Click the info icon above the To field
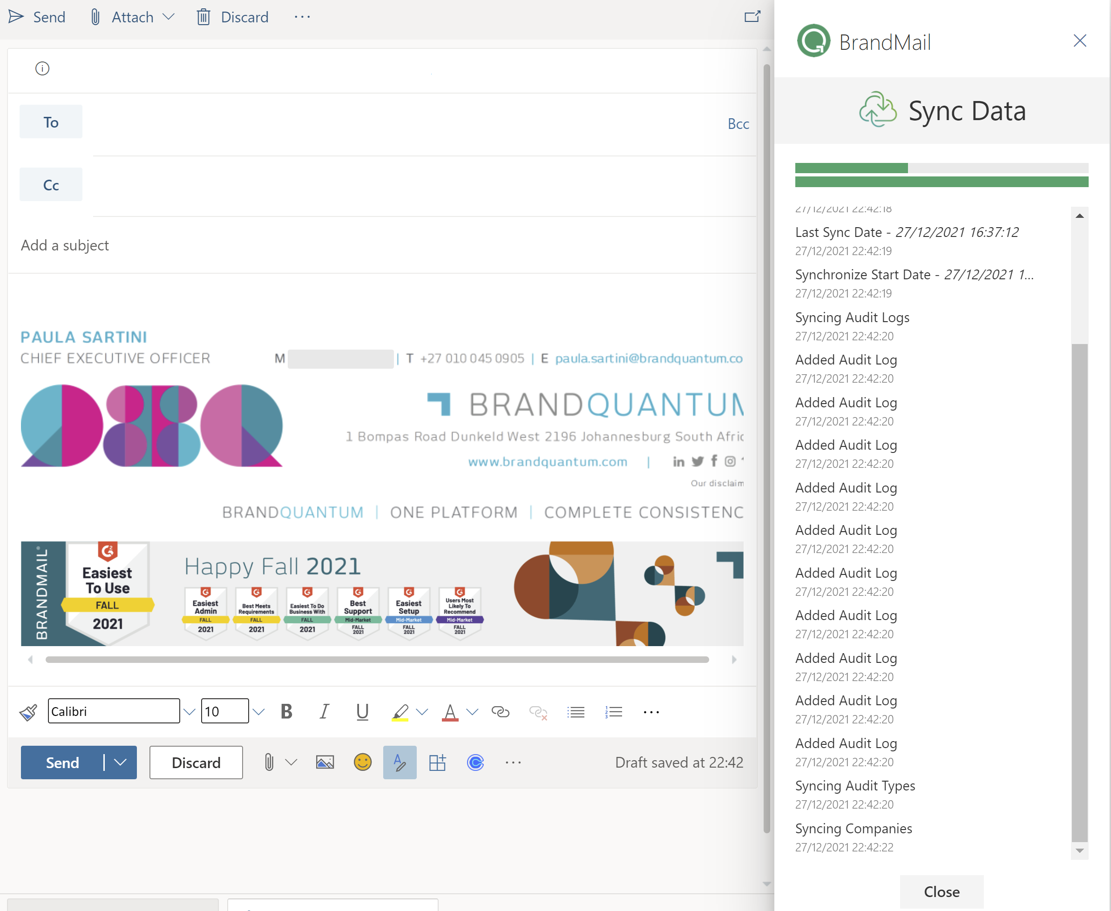This screenshot has height=911, width=1111. [x=42, y=68]
